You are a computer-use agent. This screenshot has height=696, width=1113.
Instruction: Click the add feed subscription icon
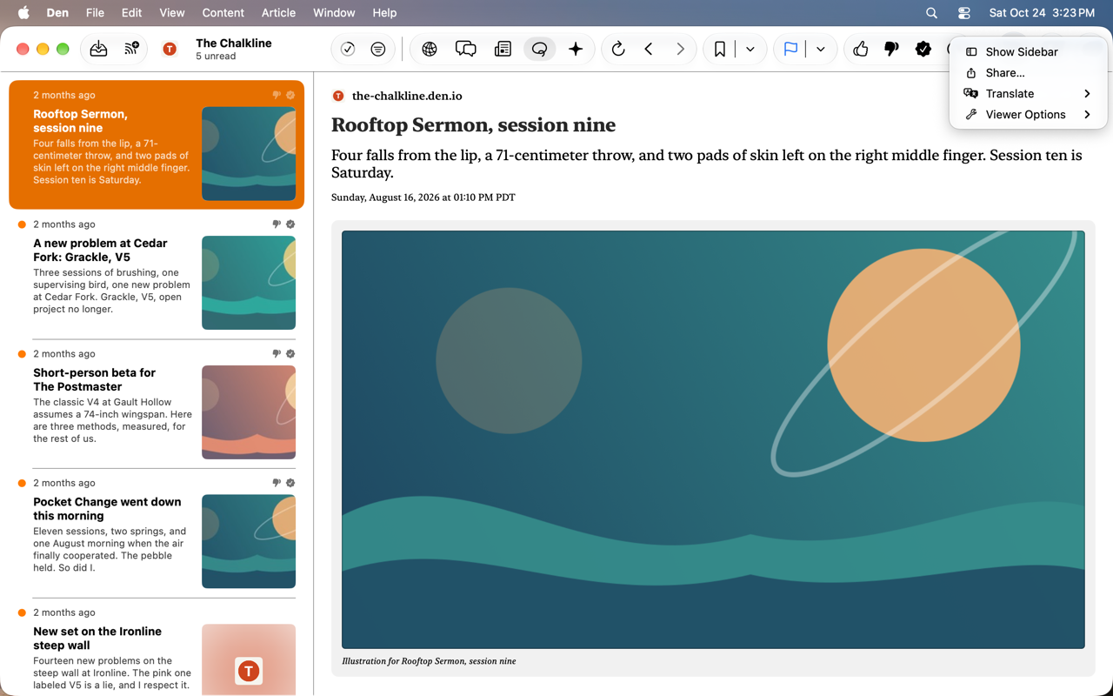tap(131, 50)
